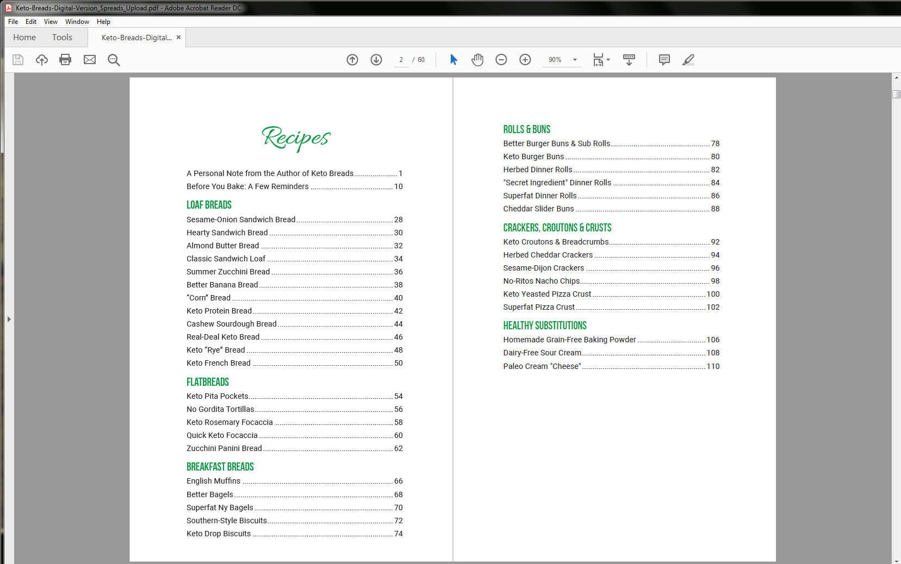Open the 90% zoom level dropdown
This screenshot has width=901, height=564.
pyautogui.click(x=575, y=60)
